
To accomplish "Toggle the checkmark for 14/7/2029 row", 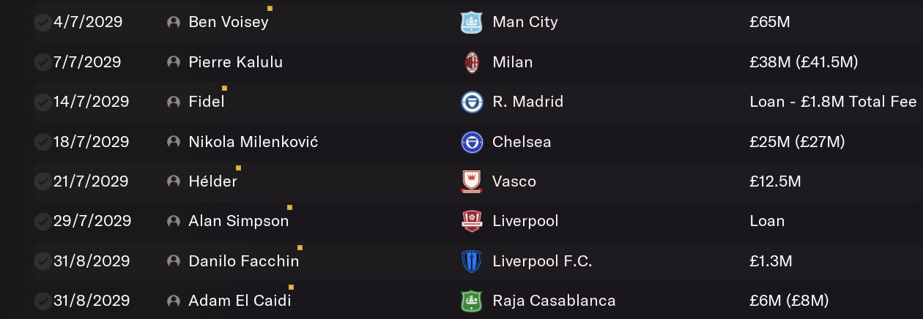I will pos(42,102).
